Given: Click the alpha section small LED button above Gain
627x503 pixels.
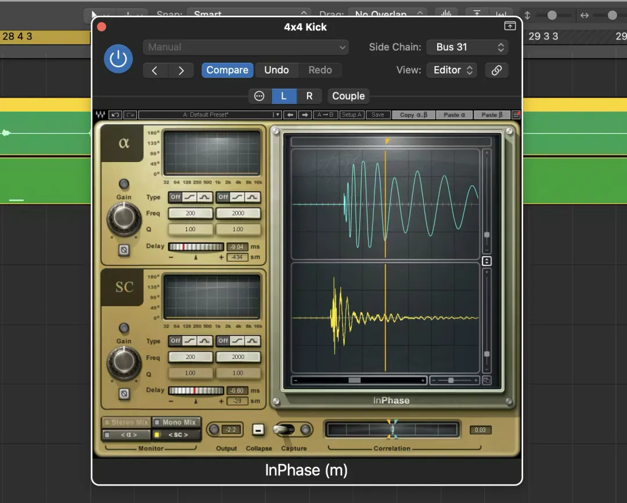Looking at the screenshot, I should (x=124, y=184).
